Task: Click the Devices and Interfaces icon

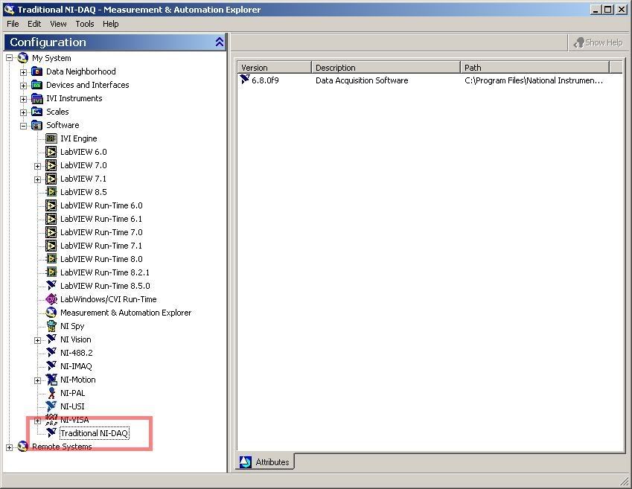Action: tap(37, 85)
